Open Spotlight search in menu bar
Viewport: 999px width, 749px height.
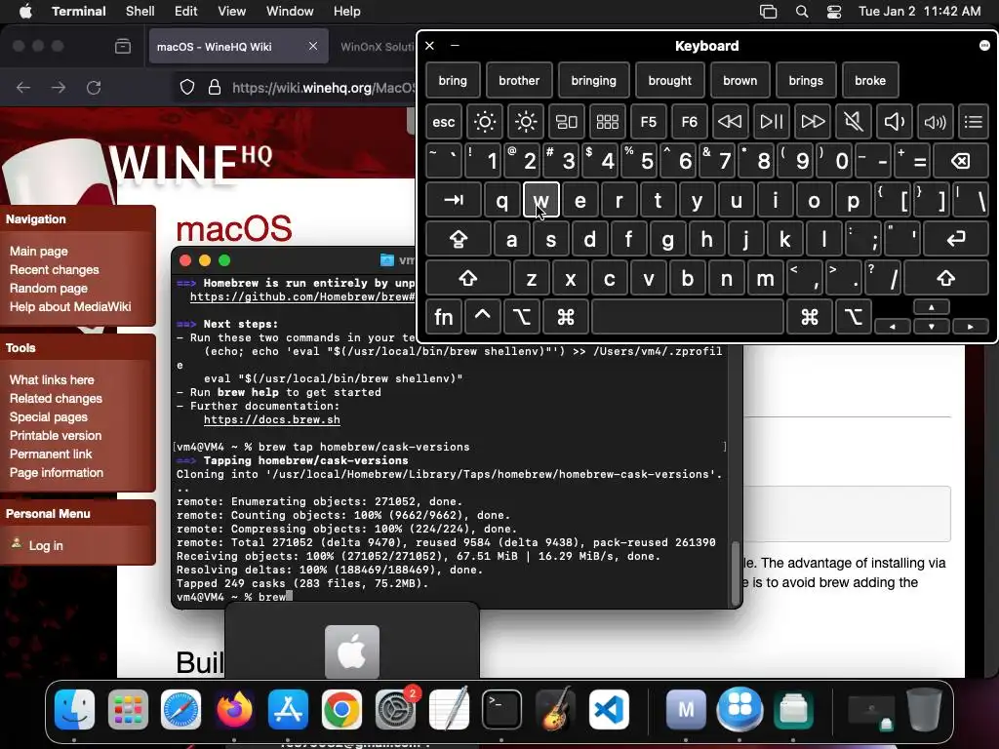pyautogui.click(x=802, y=12)
